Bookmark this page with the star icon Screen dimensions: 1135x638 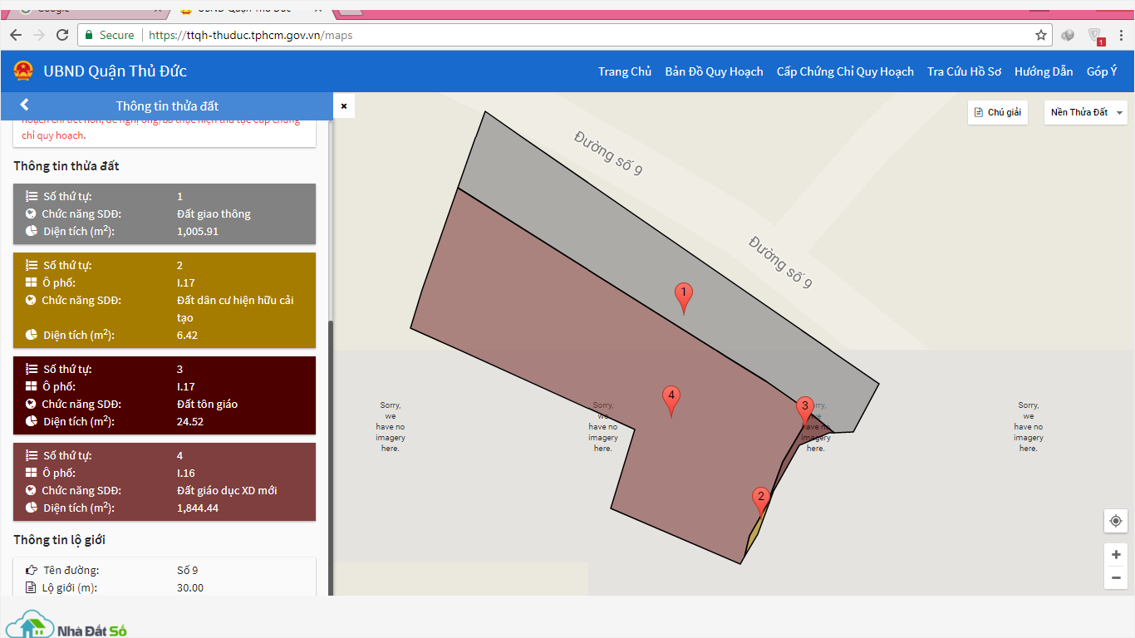1041,35
